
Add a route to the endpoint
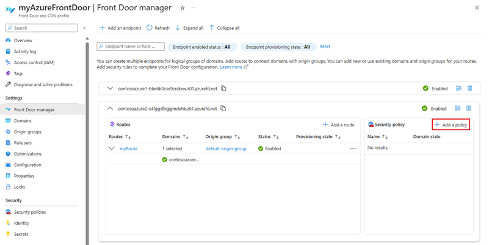click(x=339, y=125)
